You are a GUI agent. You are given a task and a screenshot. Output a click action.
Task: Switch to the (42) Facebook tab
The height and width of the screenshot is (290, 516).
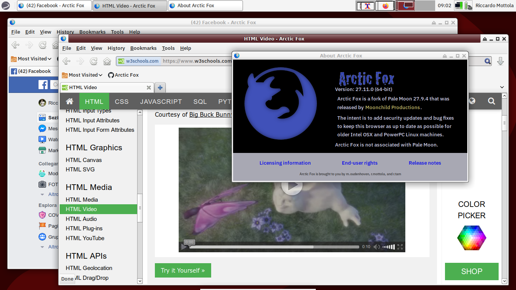coord(34,71)
